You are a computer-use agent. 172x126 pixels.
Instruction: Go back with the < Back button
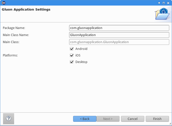tap(85, 119)
